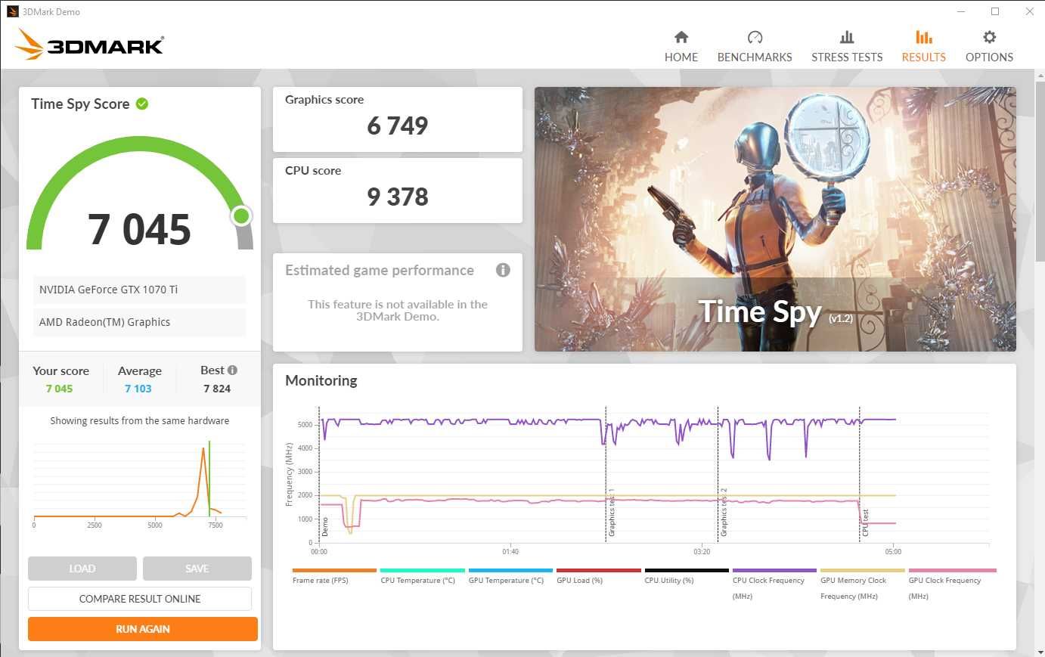Click the 3DMark logo
The image size is (1045, 657).
89,45
